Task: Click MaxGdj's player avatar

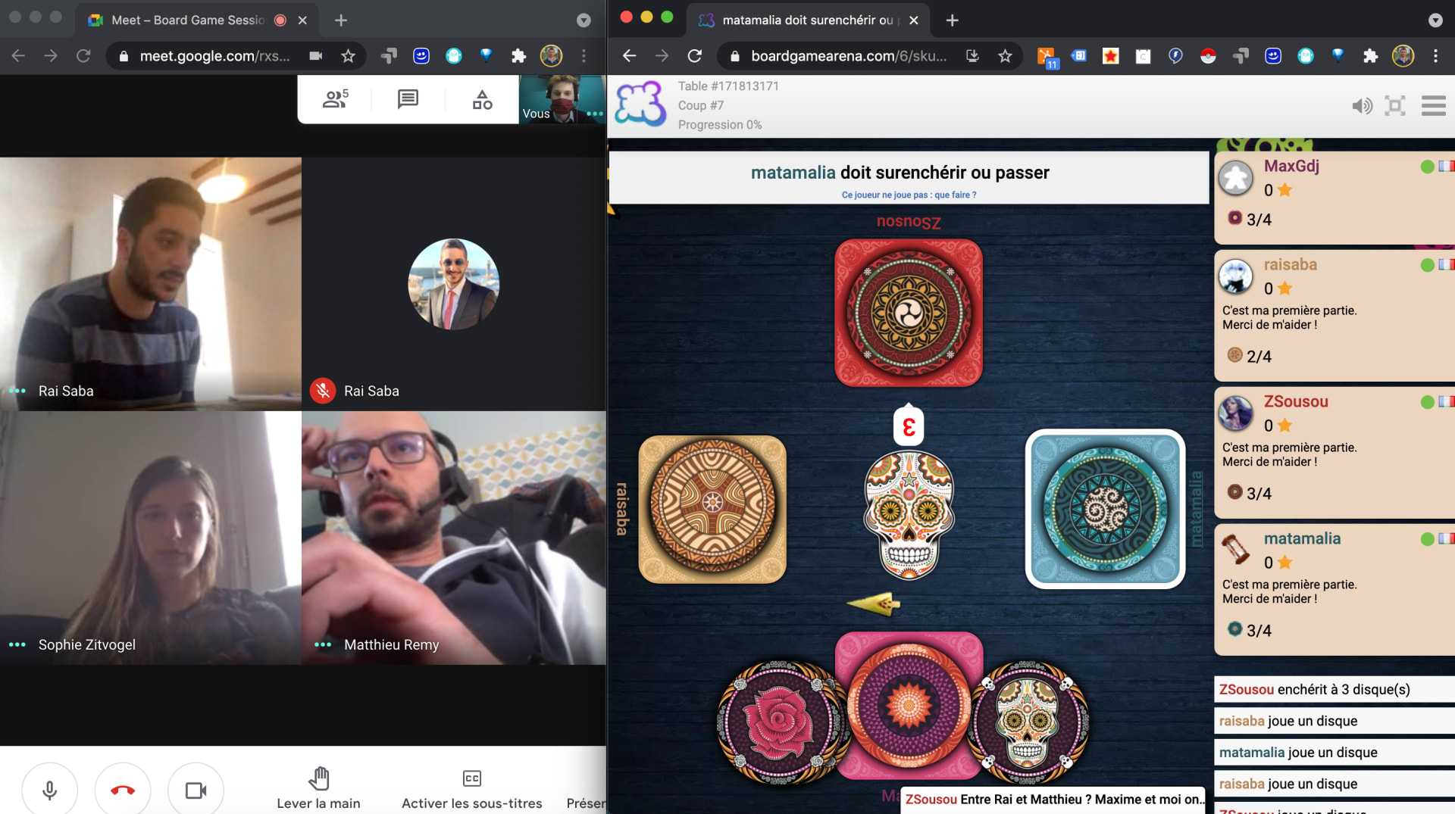Action: coord(1236,179)
